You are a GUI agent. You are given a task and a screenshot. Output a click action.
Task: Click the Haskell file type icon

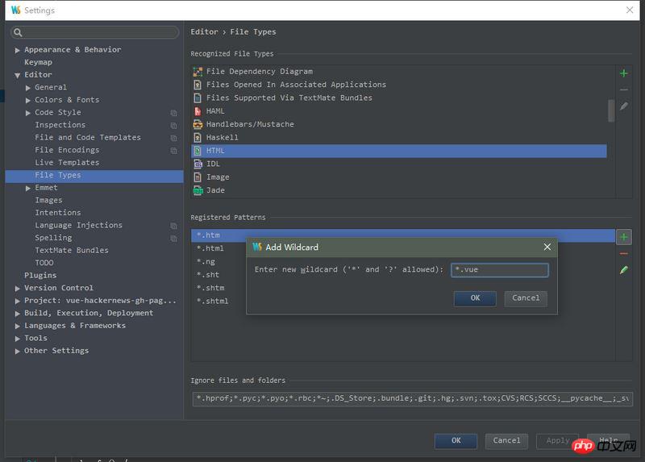198,137
